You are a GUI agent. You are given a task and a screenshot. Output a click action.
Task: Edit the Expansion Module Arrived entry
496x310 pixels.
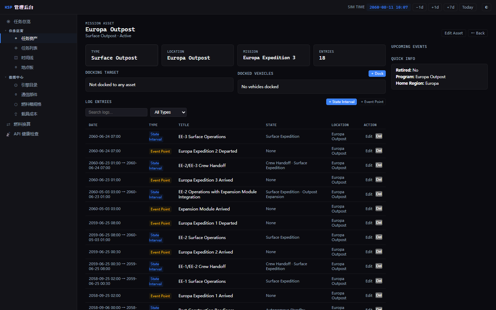click(369, 209)
